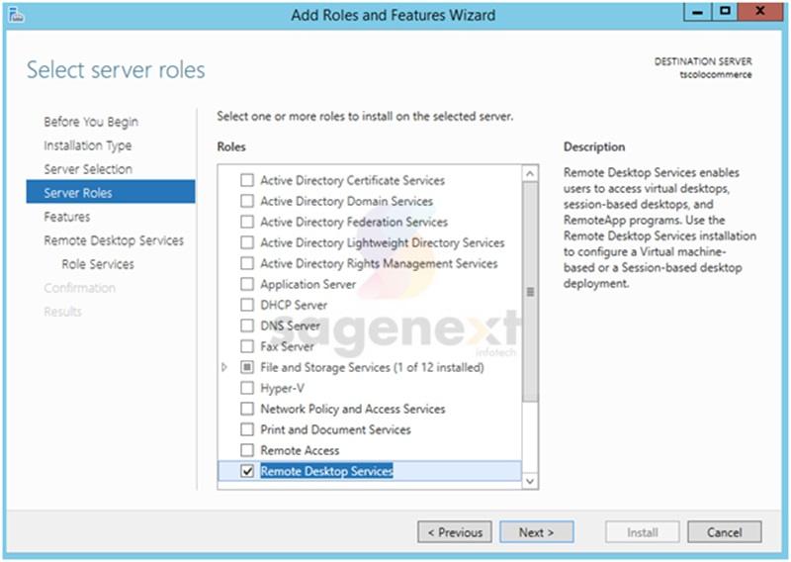Select the DNS Server checkbox

pyautogui.click(x=247, y=326)
